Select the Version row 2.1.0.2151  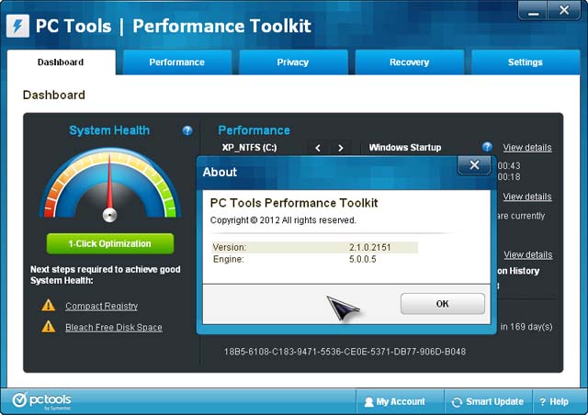click(314, 247)
